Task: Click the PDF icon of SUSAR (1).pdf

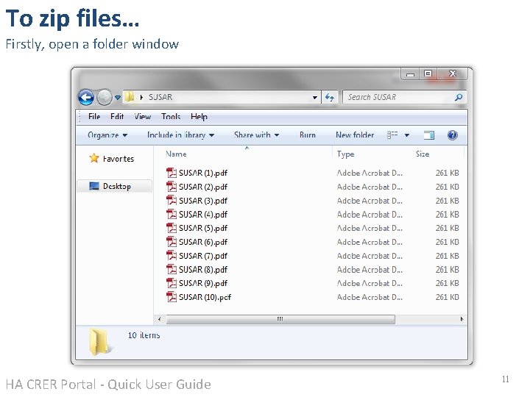Action: click(172, 173)
